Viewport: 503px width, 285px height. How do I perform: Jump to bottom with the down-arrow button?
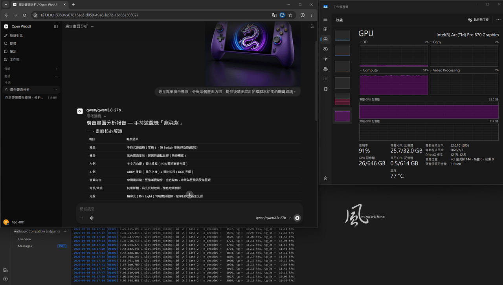[x=190, y=195]
